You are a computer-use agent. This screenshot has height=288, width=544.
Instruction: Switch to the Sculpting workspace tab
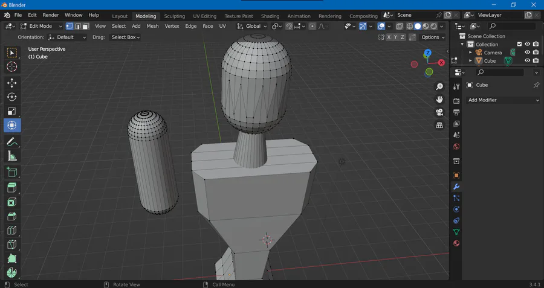click(x=175, y=16)
